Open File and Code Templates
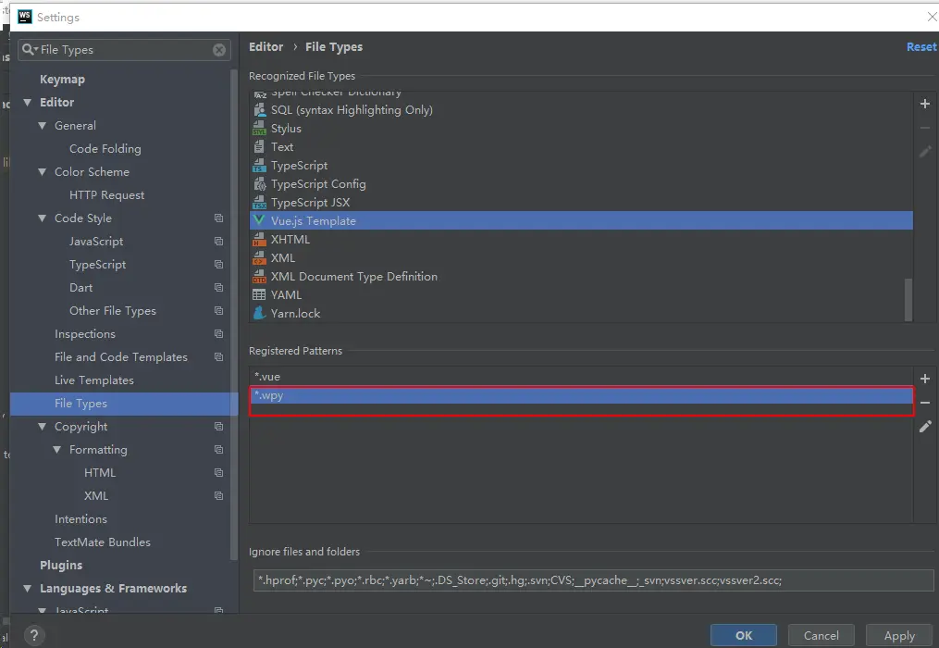939x648 pixels. click(x=121, y=357)
